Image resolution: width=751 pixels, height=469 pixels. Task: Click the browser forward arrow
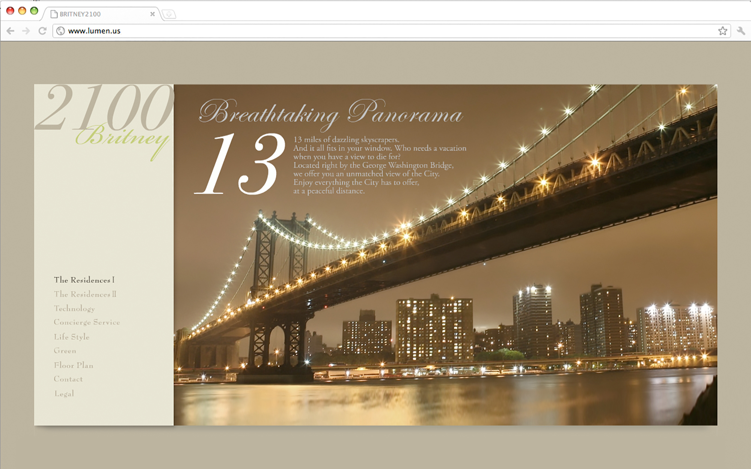coord(26,31)
